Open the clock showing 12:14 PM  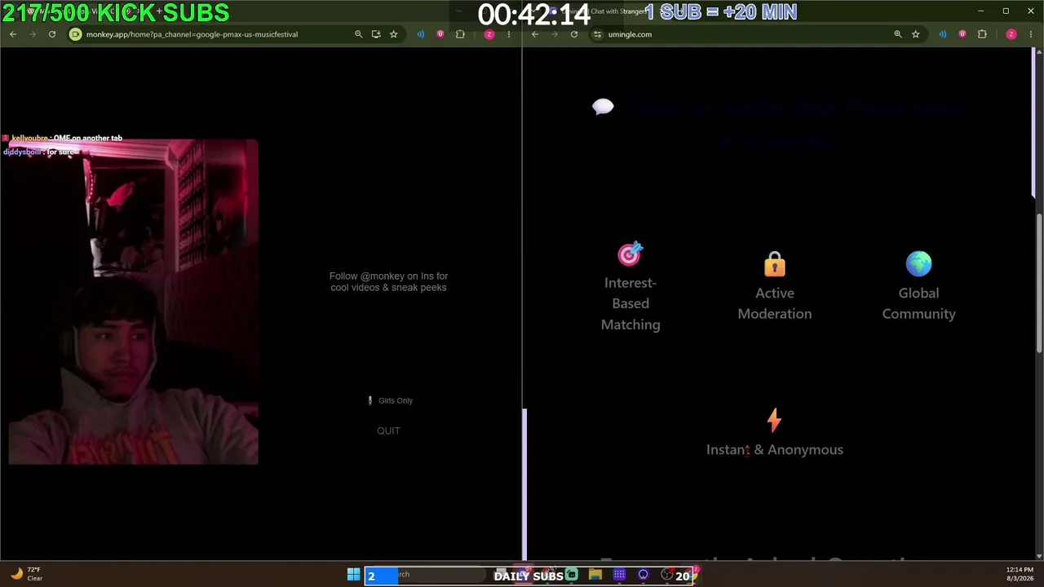1020,574
